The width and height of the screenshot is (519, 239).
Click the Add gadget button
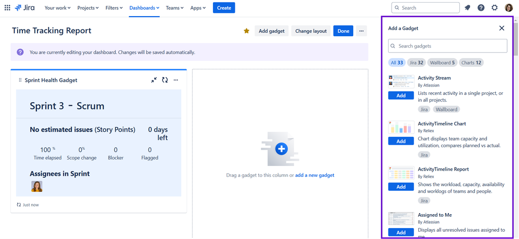pyautogui.click(x=271, y=31)
